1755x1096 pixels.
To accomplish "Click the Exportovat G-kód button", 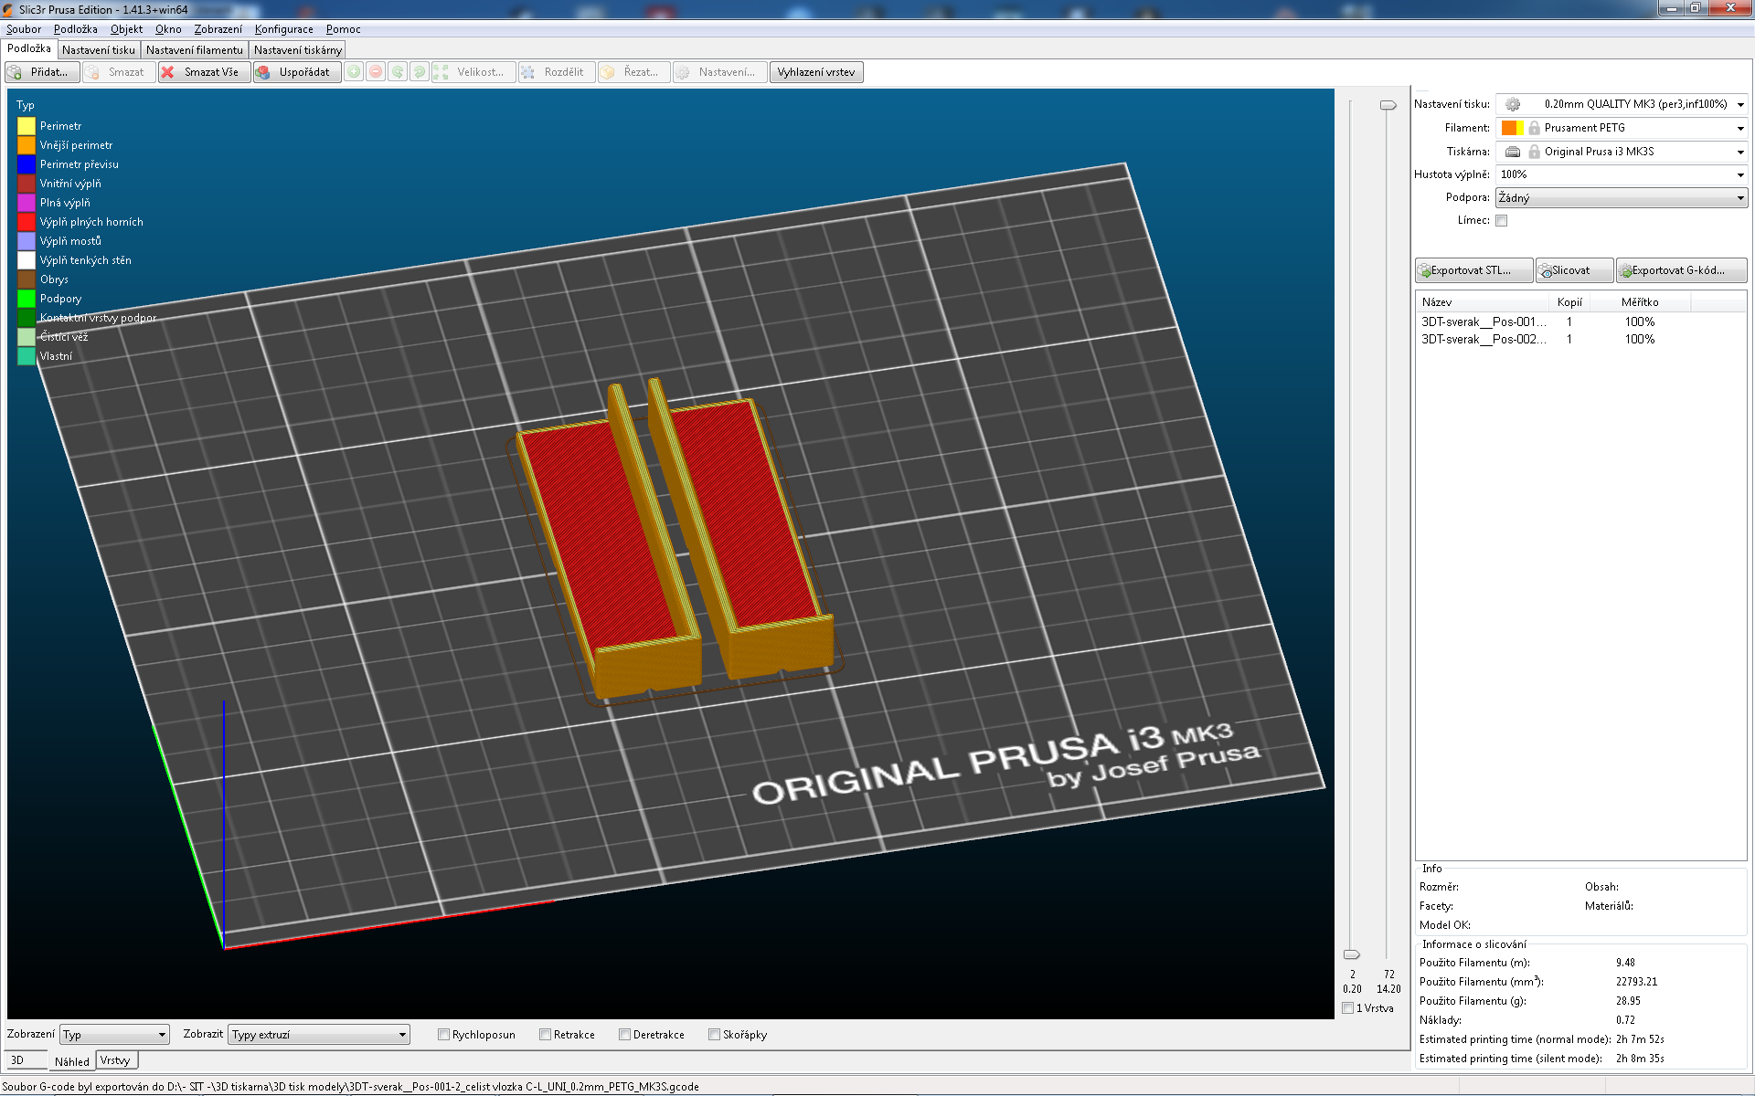I will [x=1681, y=270].
